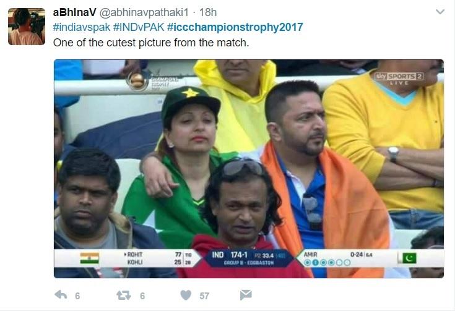Click the reply arrow icon
The image size is (455, 311).
click(61, 295)
